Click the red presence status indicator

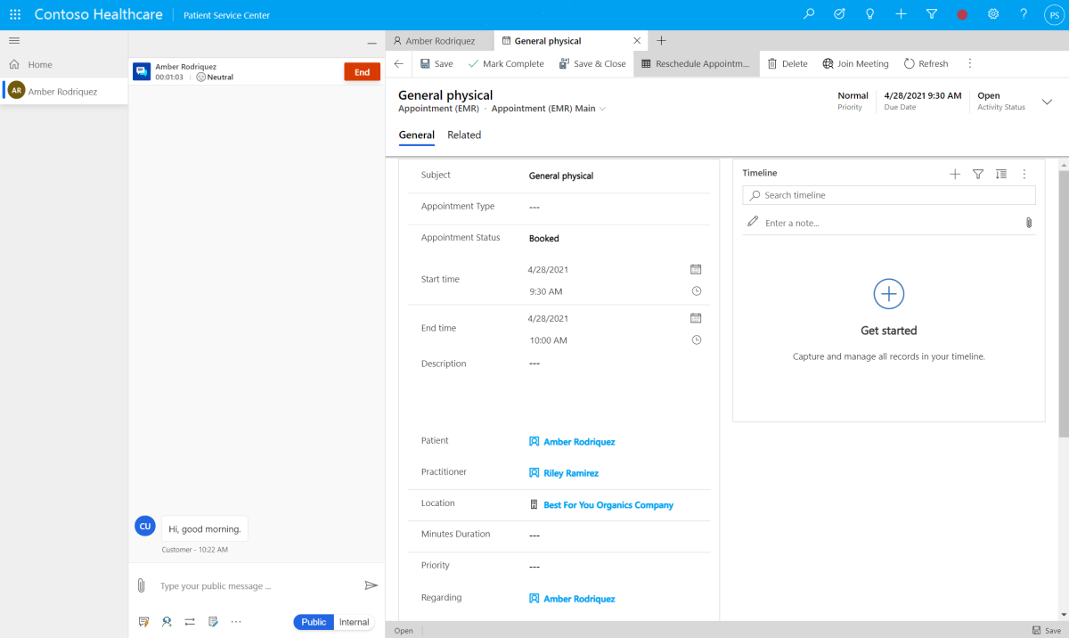pos(962,15)
